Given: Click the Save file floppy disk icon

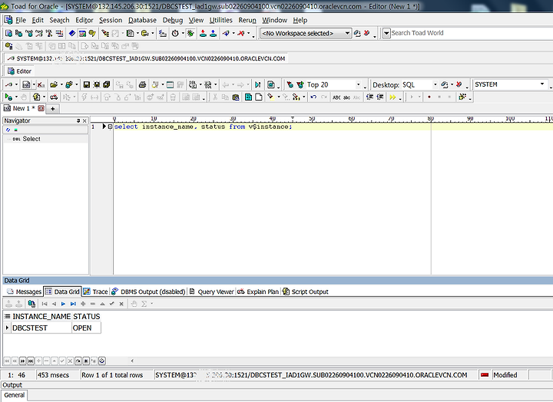Looking at the screenshot, I should coord(86,84).
